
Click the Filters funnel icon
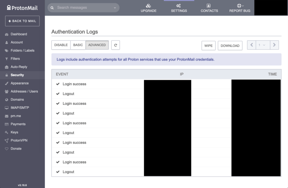[x=7, y=59]
